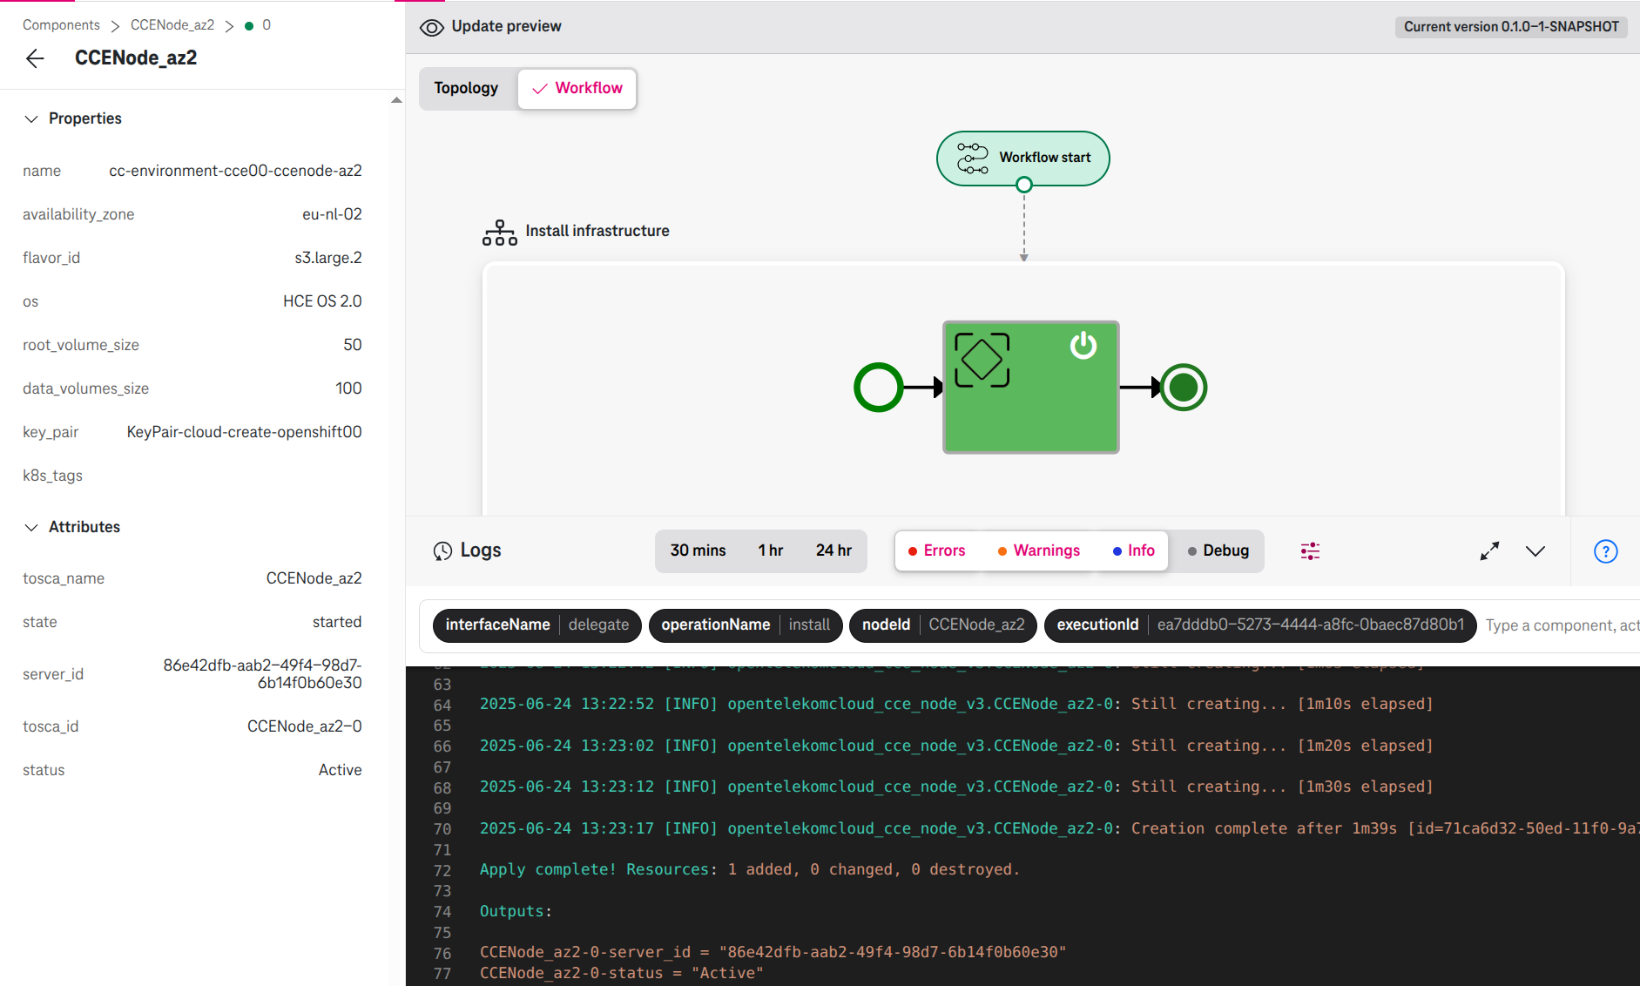
Task: Click the operationName install filter chip
Action: click(x=746, y=625)
